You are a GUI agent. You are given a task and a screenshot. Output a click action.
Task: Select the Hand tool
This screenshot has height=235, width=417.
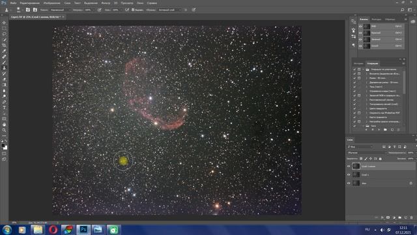coord(4,125)
